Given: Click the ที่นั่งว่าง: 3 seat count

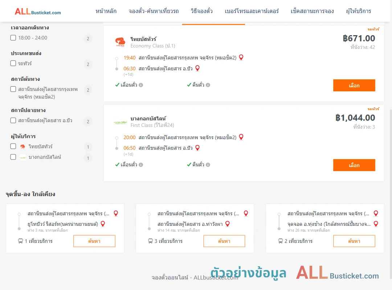Looking at the screenshot, I should pyautogui.click(x=364, y=127).
